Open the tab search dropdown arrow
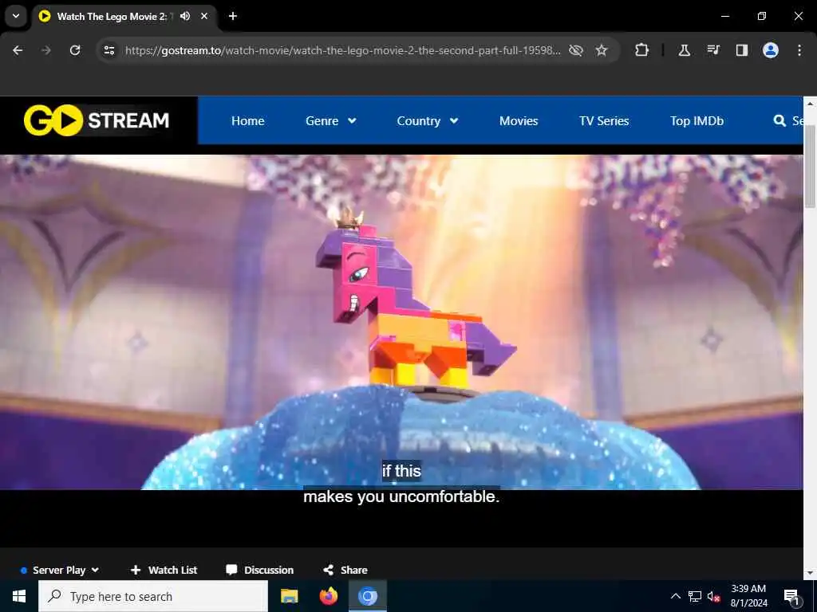Viewport: 817px width, 612px height. coord(16,16)
